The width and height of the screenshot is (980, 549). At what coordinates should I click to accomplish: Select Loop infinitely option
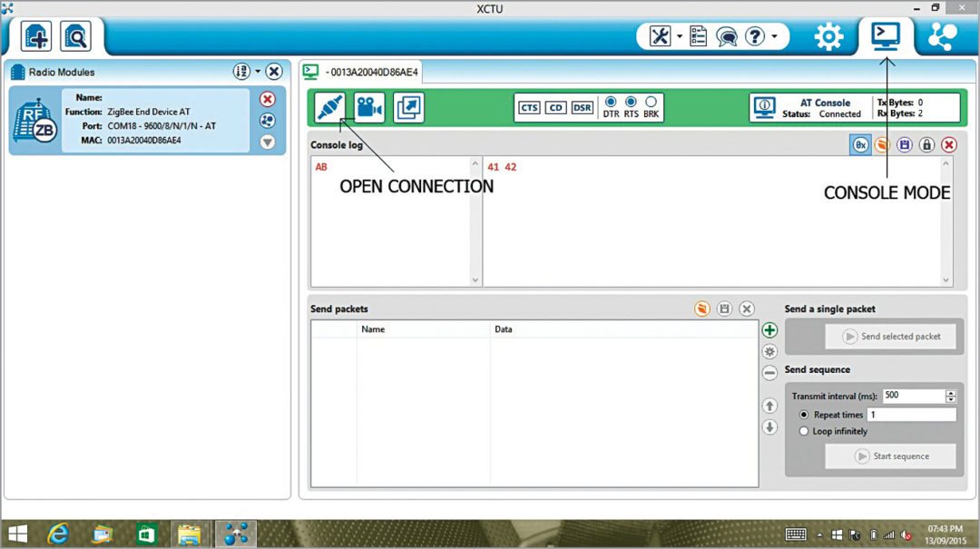pos(804,431)
